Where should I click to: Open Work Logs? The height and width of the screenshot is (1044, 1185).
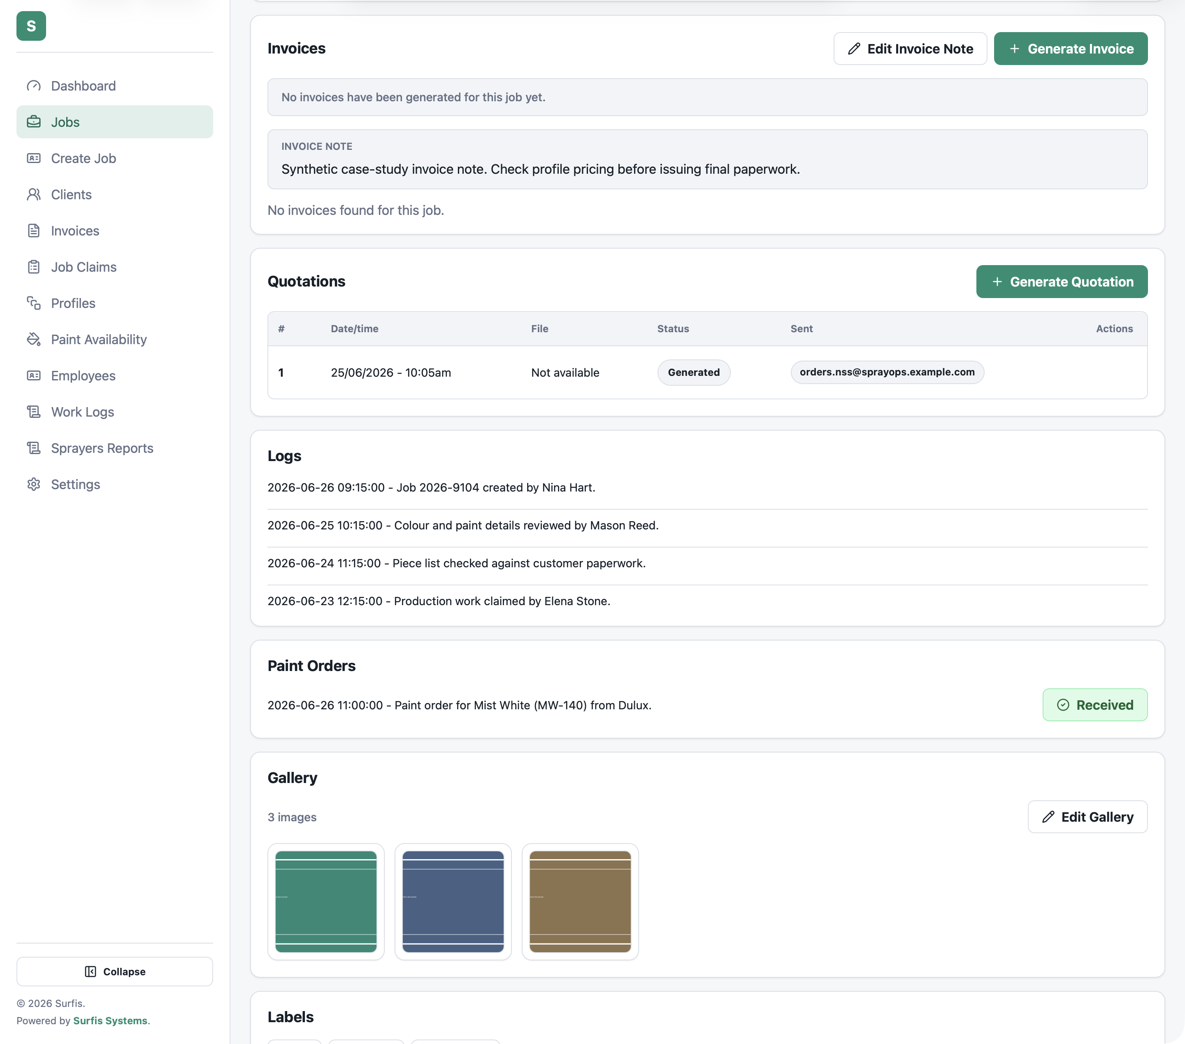pyautogui.click(x=115, y=412)
